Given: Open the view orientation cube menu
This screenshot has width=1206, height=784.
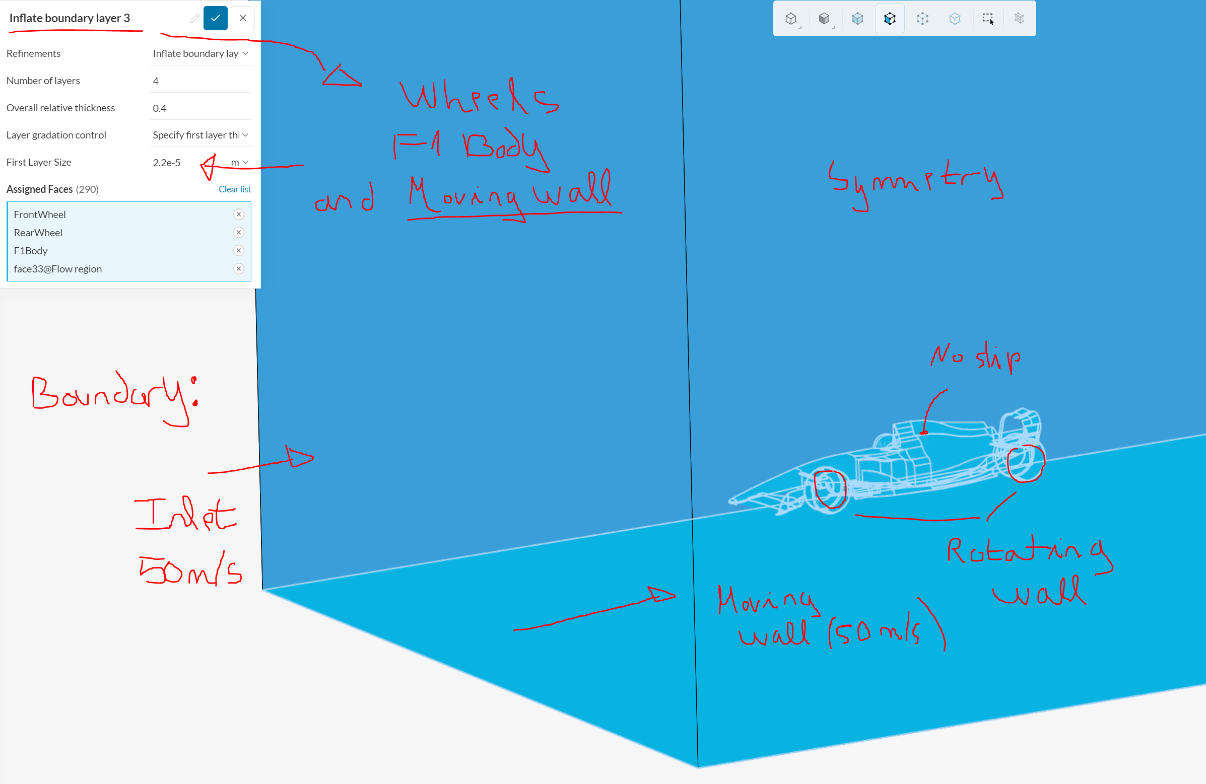Looking at the screenshot, I should [x=791, y=19].
